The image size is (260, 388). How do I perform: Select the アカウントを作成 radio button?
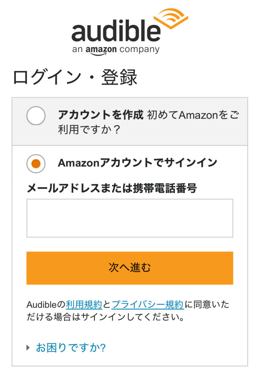(36, 115)
